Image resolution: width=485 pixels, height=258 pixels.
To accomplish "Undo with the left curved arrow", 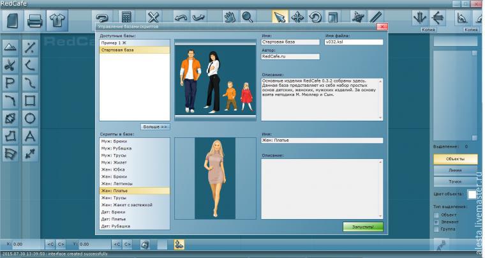I will 181,17.
